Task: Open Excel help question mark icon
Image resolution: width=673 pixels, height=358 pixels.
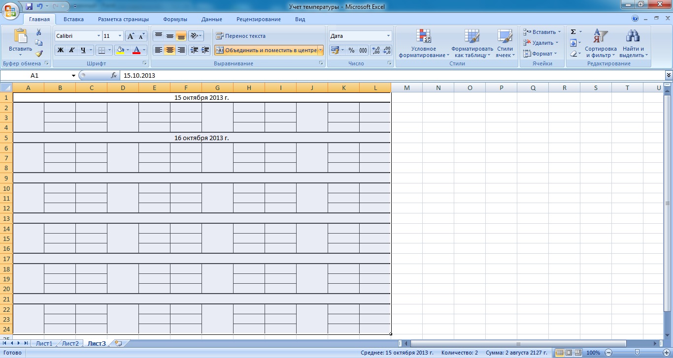Action: (635, 19)
